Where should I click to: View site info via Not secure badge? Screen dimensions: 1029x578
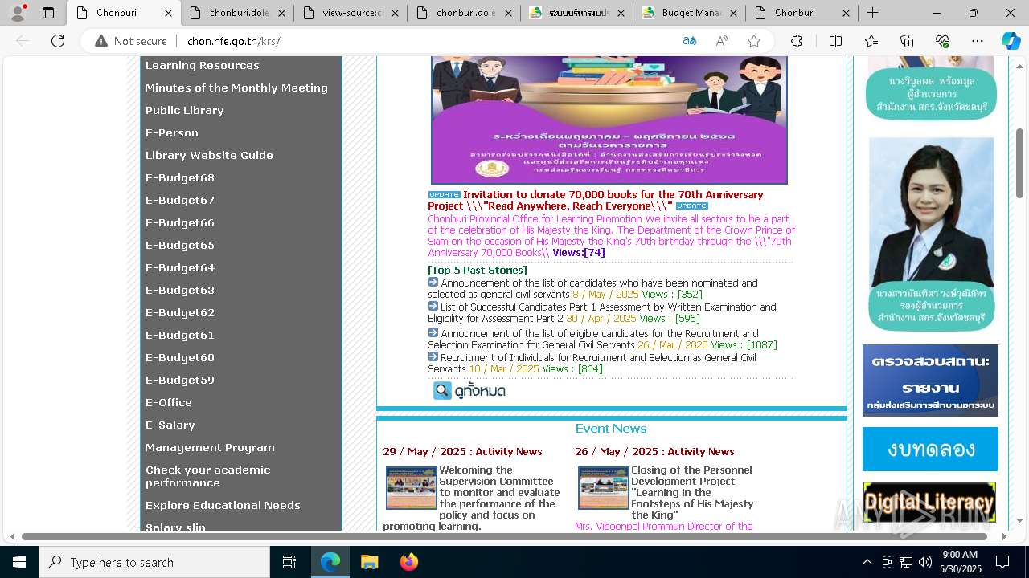click(x=131, y=41)
